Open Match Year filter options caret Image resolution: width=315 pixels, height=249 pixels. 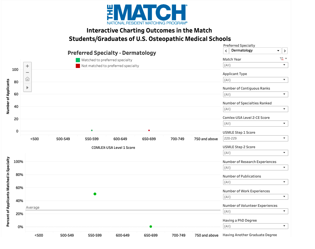point(286,59)
